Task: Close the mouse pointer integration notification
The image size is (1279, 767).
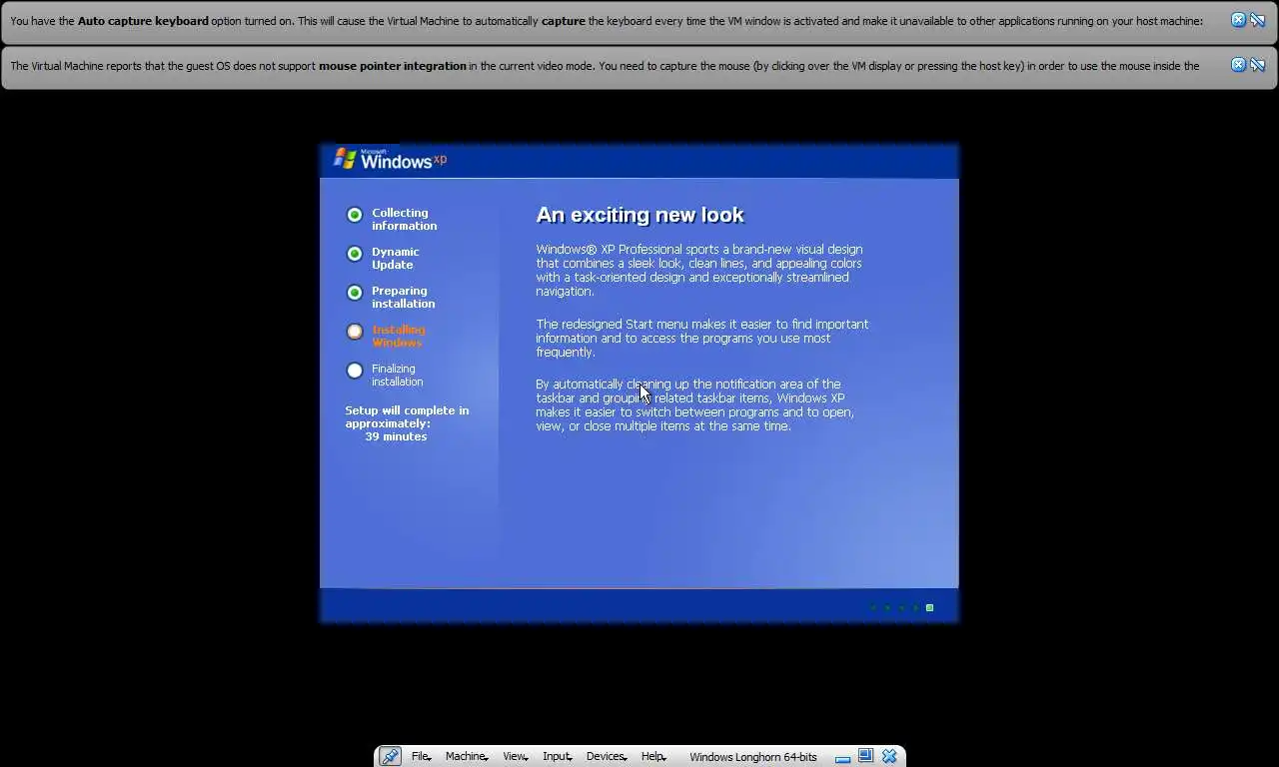Action: (1238, 65)
